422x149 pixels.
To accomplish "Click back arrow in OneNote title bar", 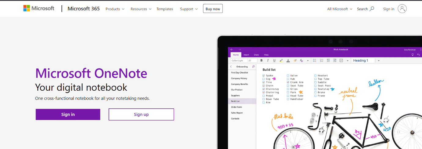I will [x=232, y=49].
